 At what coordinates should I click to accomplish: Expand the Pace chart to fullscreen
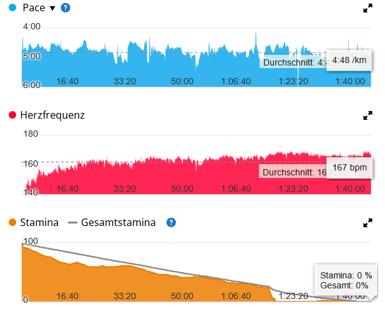point(368,9)
